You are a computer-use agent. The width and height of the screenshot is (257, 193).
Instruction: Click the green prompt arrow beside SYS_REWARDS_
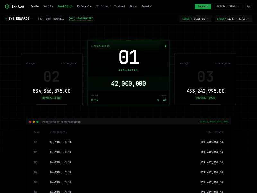click(x=6, y=18)
